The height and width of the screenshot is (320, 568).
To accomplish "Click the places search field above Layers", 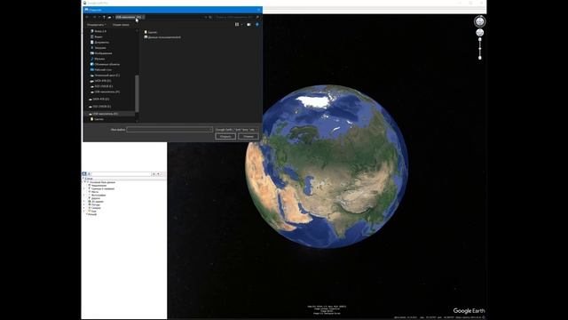I will 121,174.
